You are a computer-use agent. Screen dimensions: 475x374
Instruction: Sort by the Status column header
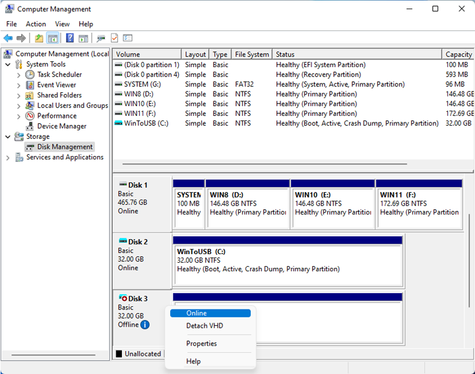pyautogui.click(x=357, y=55)
